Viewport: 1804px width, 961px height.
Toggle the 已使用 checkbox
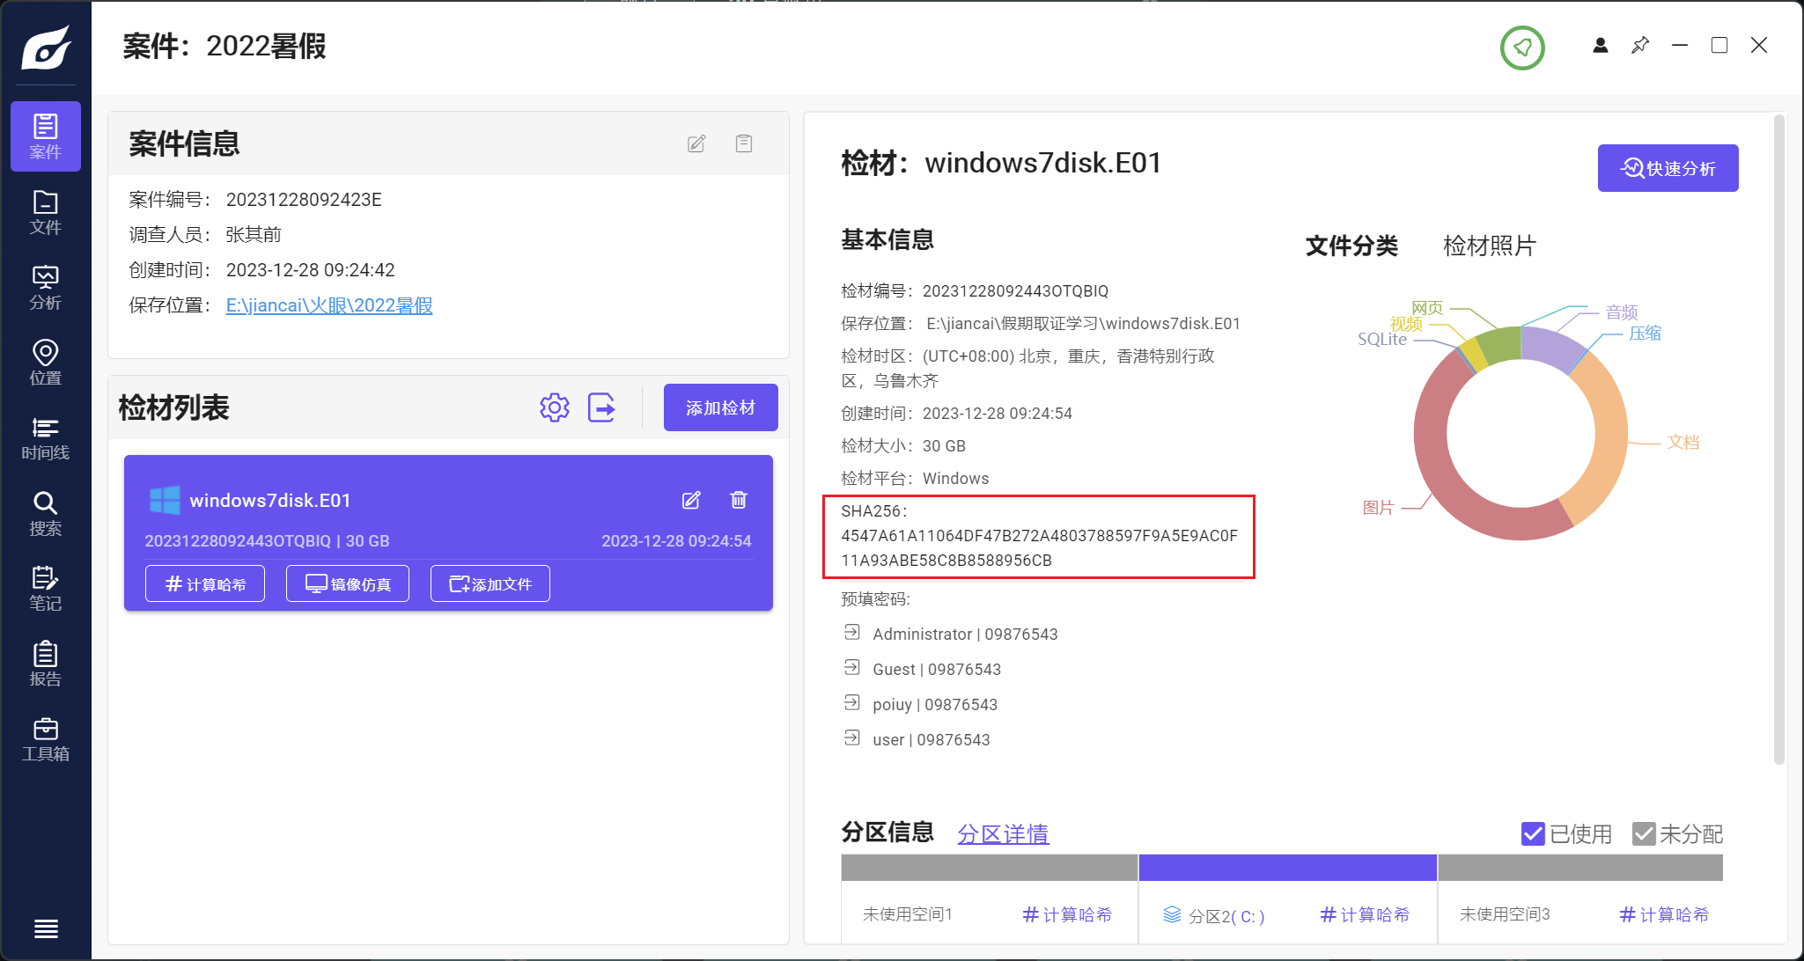click(1533, 833)
